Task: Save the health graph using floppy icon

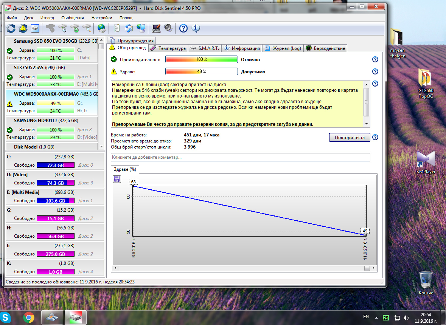Action: (x=117, y=179)
